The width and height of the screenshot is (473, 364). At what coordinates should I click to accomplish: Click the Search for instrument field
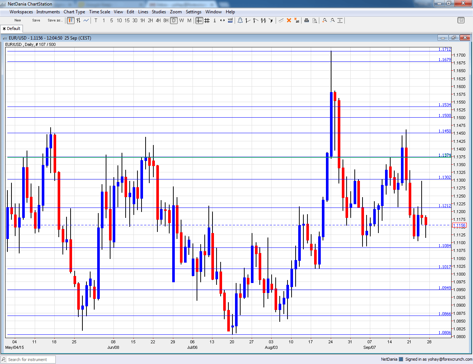[28, 360]
